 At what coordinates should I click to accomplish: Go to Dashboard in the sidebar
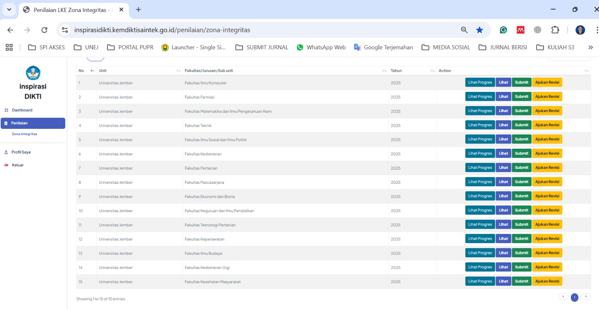point(22,110)
